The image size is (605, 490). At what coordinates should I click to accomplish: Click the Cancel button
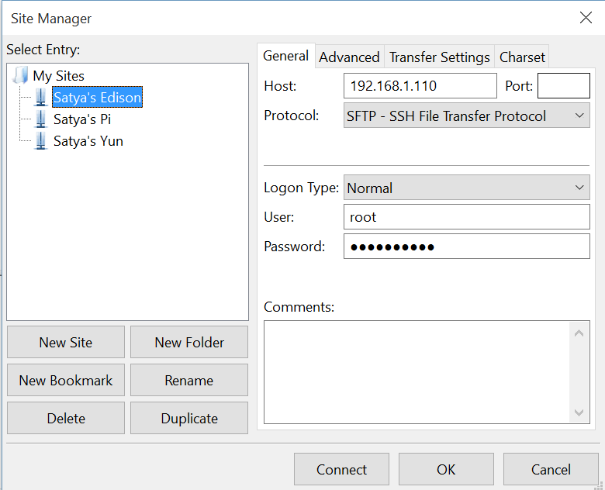click(551, 469)
